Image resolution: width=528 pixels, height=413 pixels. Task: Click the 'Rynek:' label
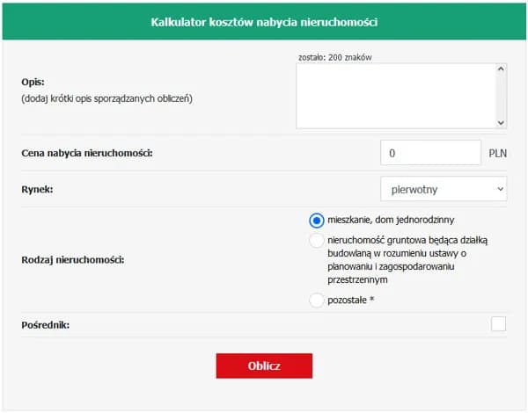pyautogui.click(x=39, y=188)
